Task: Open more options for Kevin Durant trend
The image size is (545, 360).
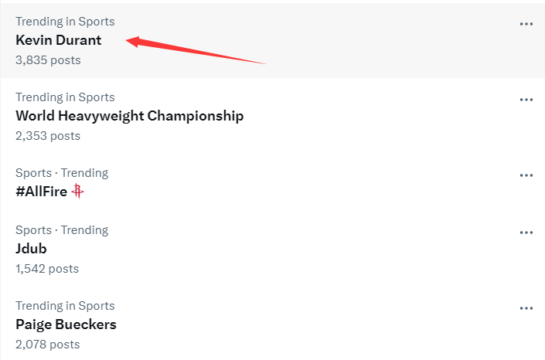Action: coord(526,24)
